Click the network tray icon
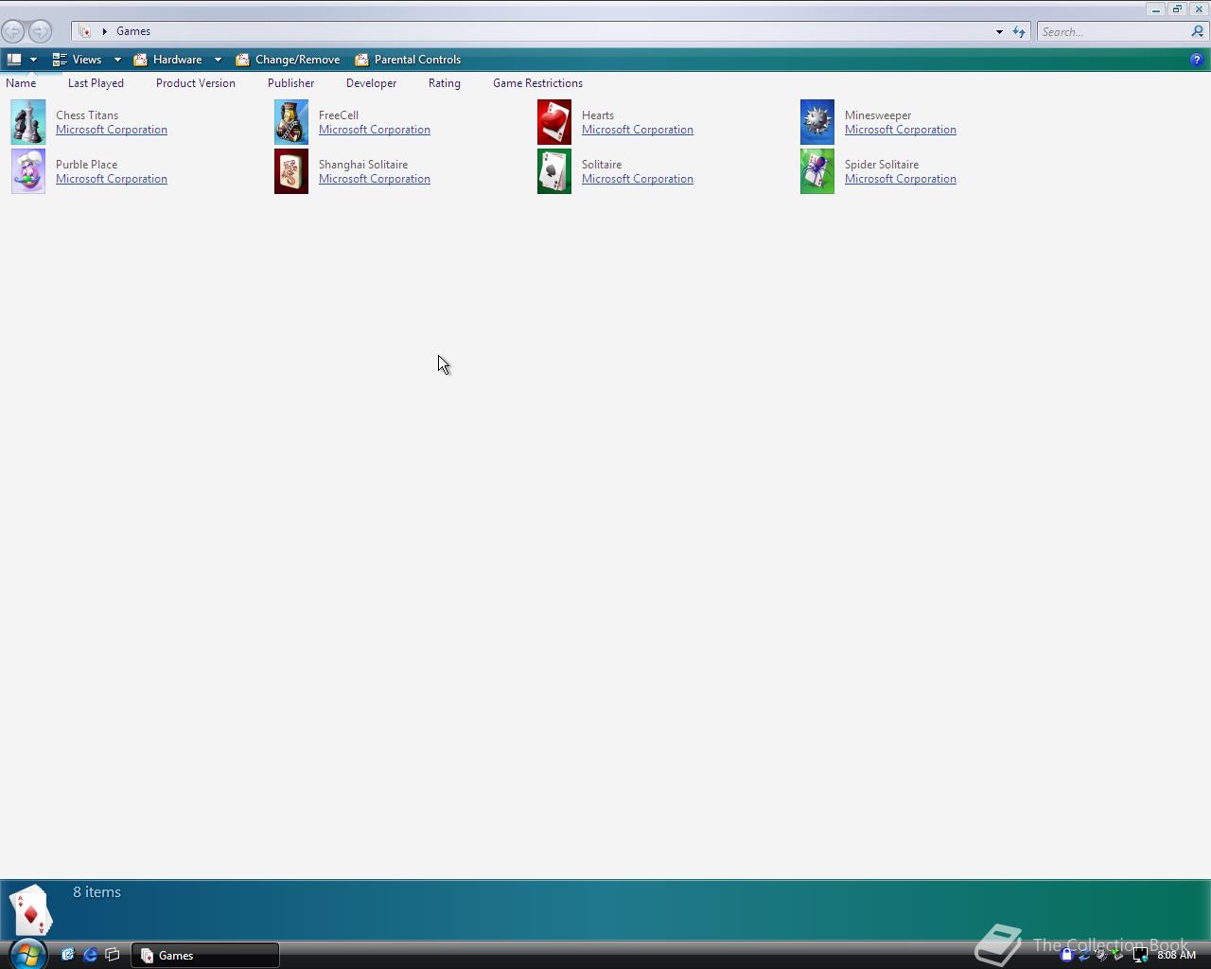1211x969 pixels. pos(1140,955)
